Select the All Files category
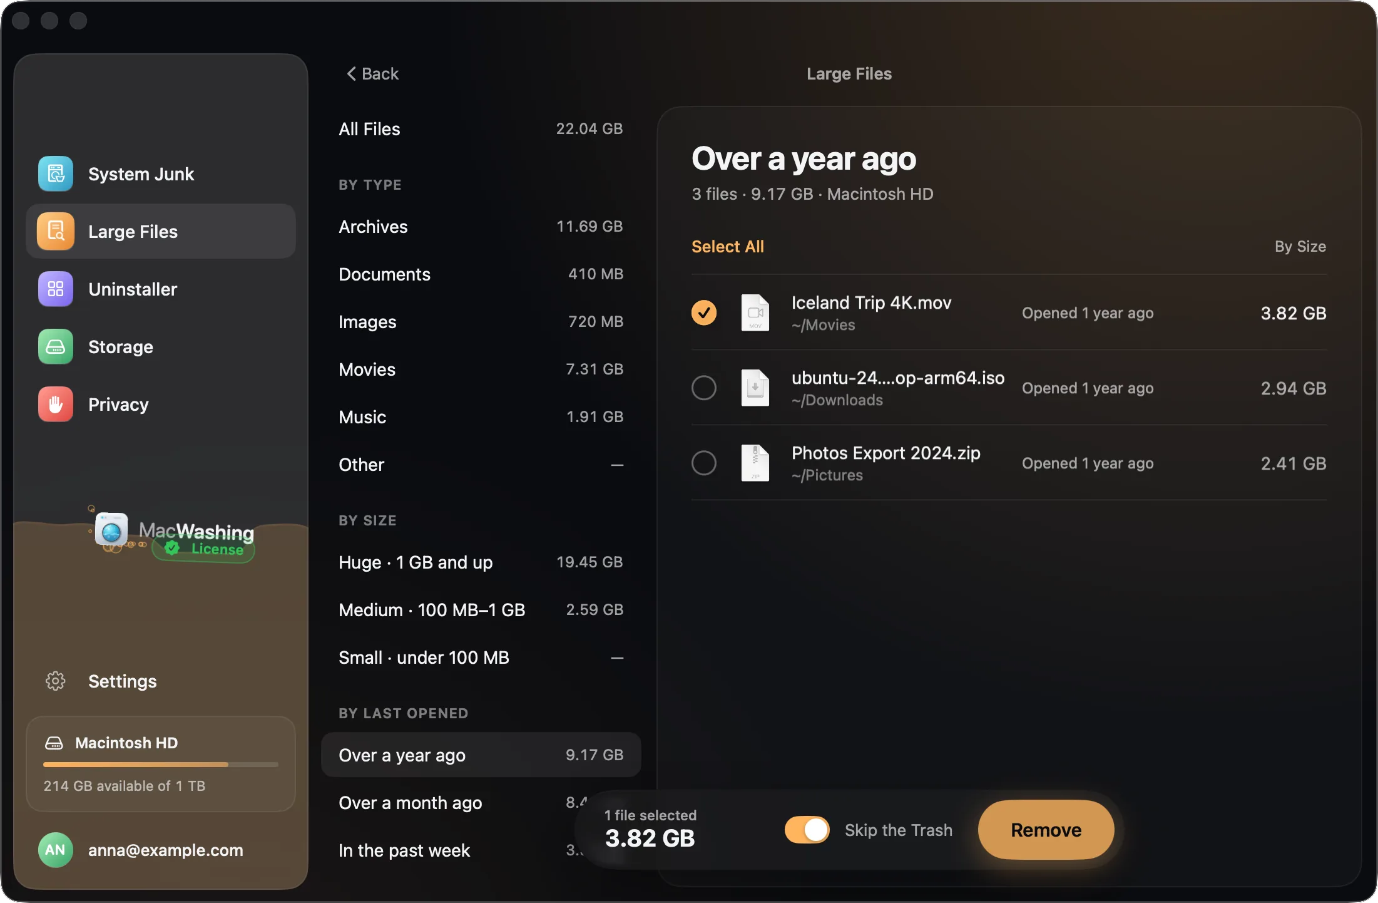1378x903 pixels. pyautogui.click(x=481, y=129)
